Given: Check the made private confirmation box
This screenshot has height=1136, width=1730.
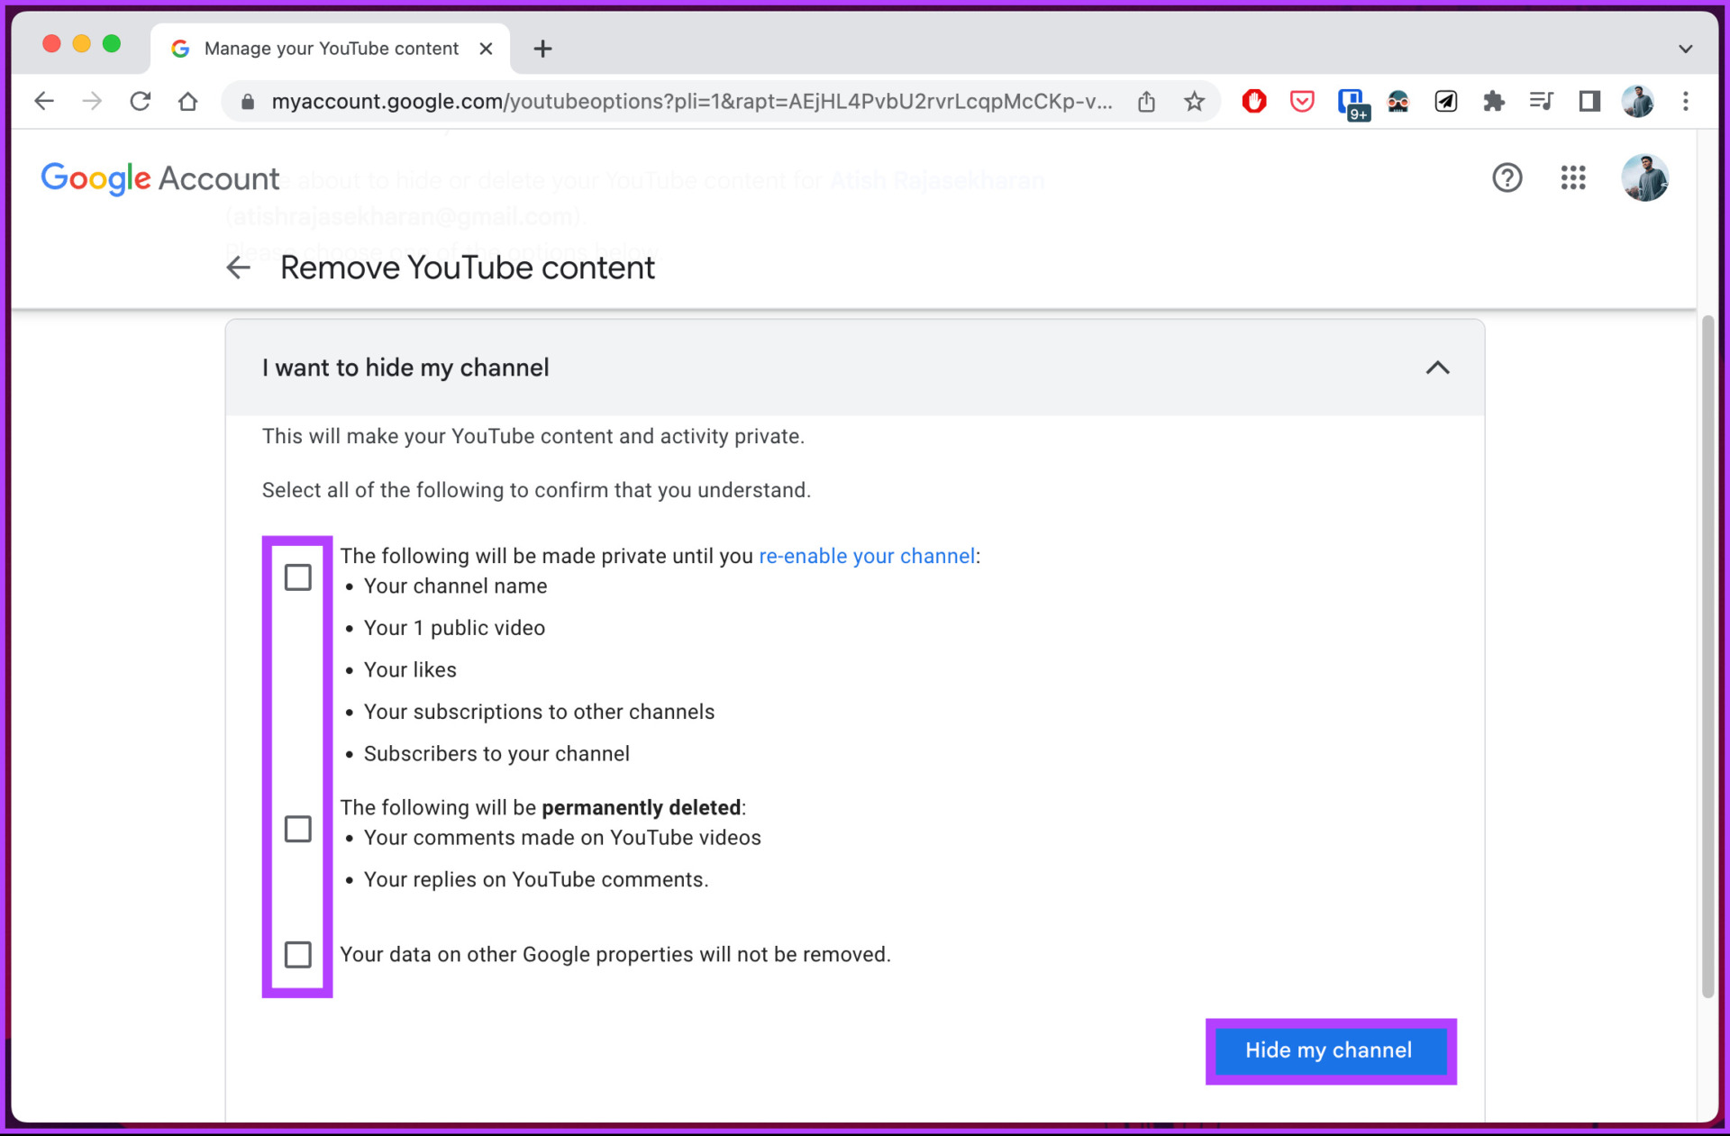Looking at the screenshot, I should (x=297, y=577).
